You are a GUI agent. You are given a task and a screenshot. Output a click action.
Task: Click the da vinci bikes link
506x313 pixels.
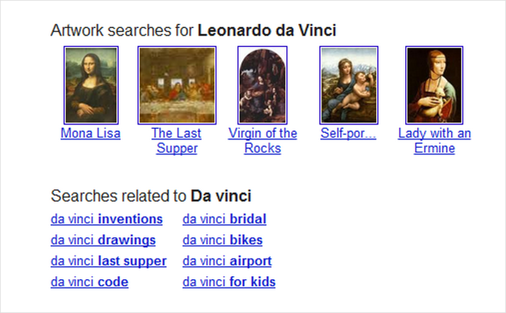222,240
